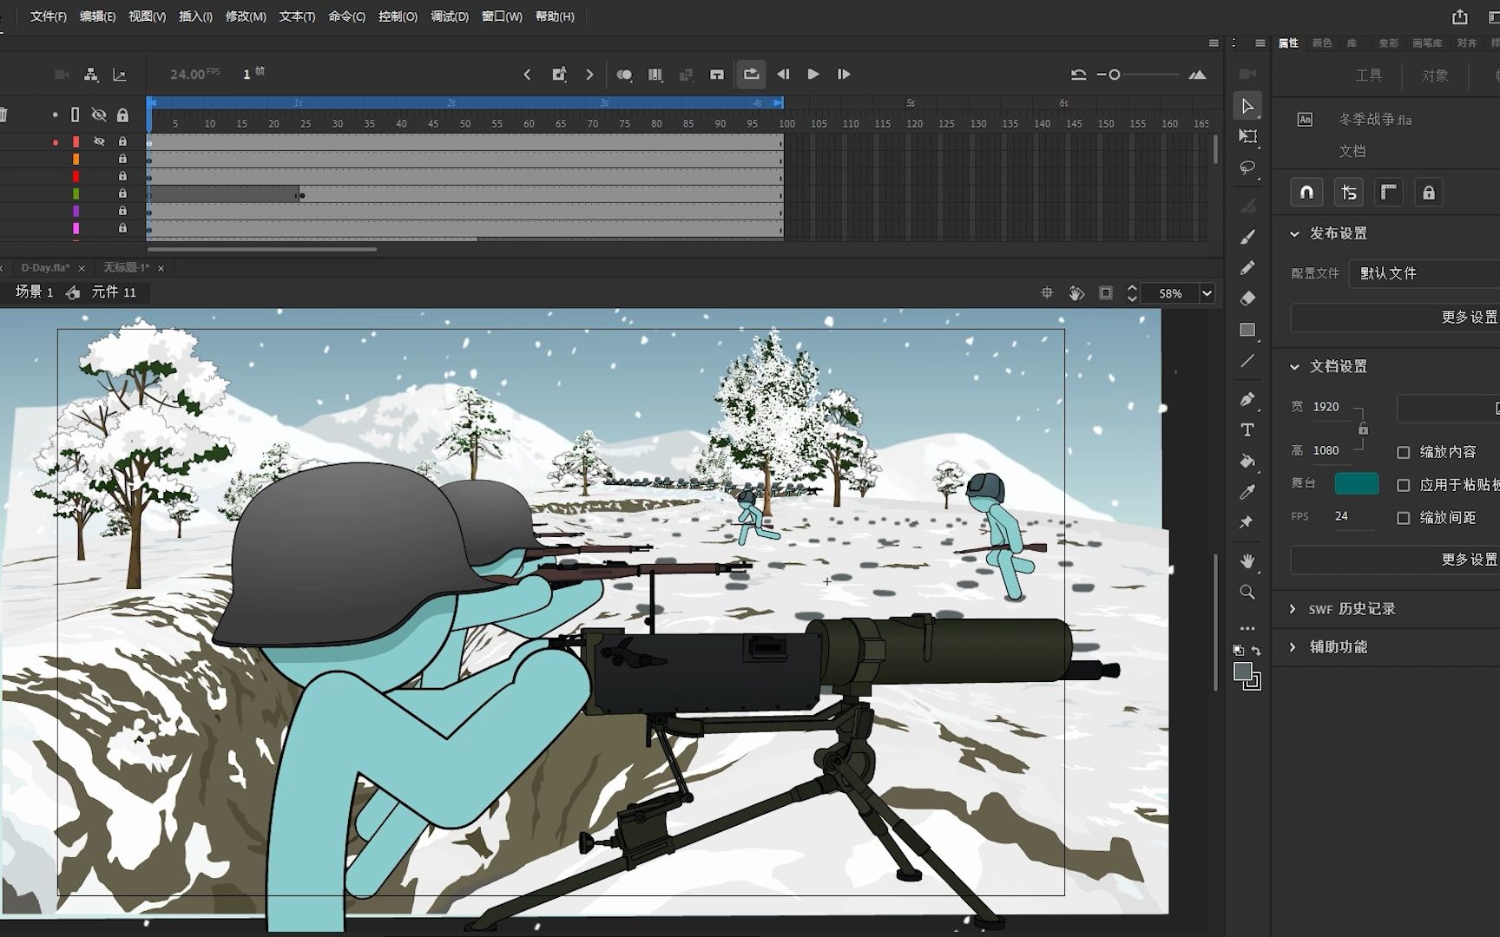
Task: Open the 文件(F) menu
Action: coord(48,16)
